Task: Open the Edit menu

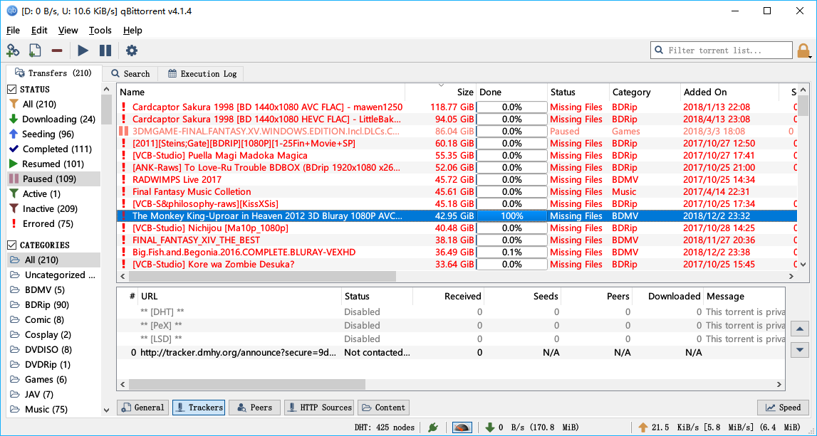Action: (39, 30)
